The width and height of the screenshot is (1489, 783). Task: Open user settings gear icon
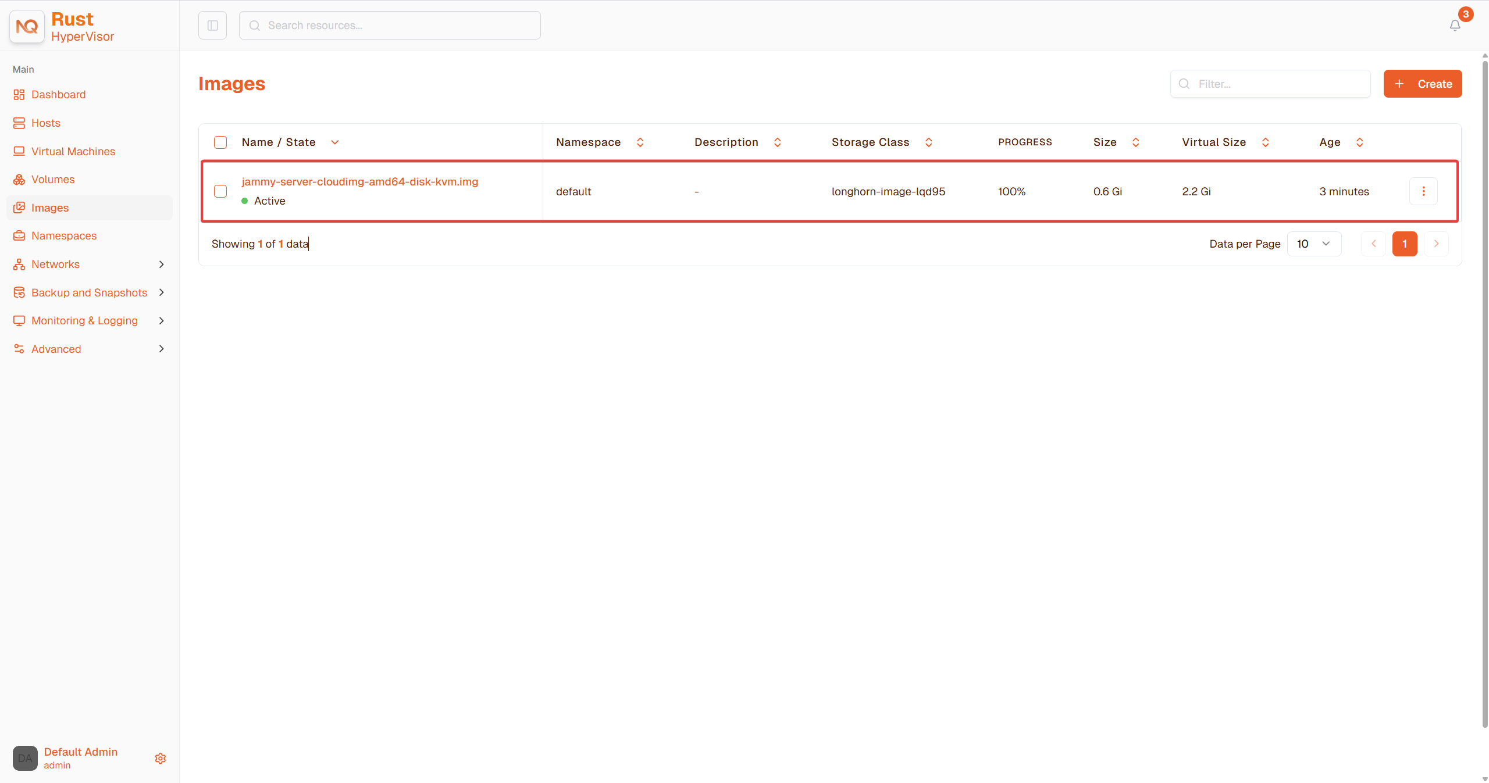[x=161, y=759]
